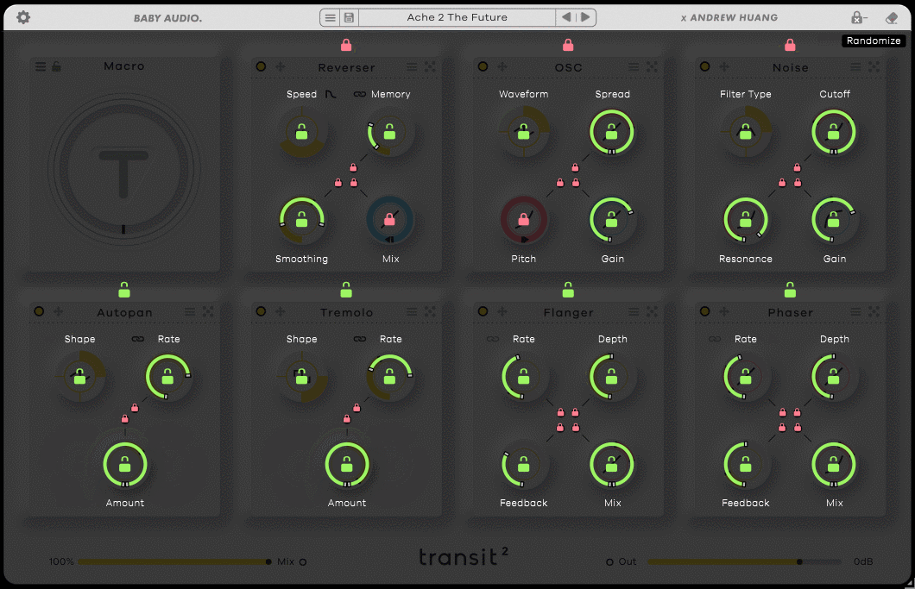Click the Flanger module title
915x589 pixels.
[568, 312]
